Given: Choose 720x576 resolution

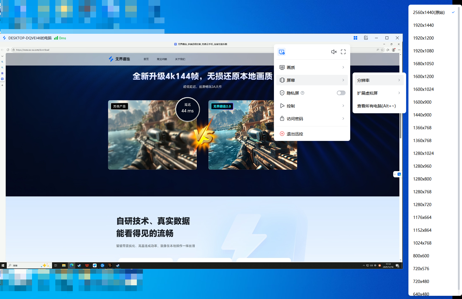Looking at the screenshot, I should 433,268.
